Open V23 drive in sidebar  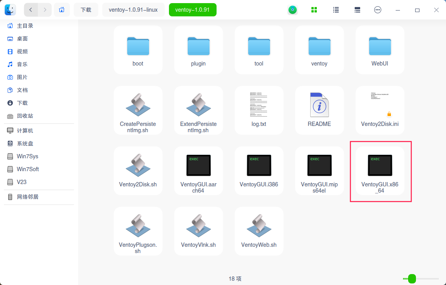(39, 182)
